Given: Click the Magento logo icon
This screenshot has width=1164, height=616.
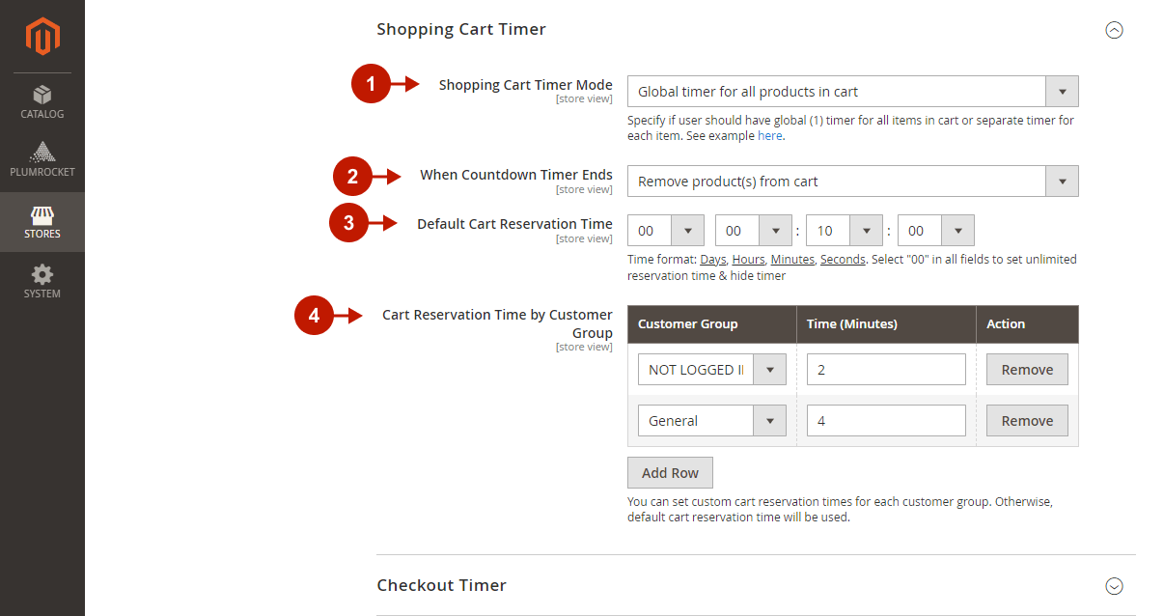Looking at the screenshot, I should 42,37.
